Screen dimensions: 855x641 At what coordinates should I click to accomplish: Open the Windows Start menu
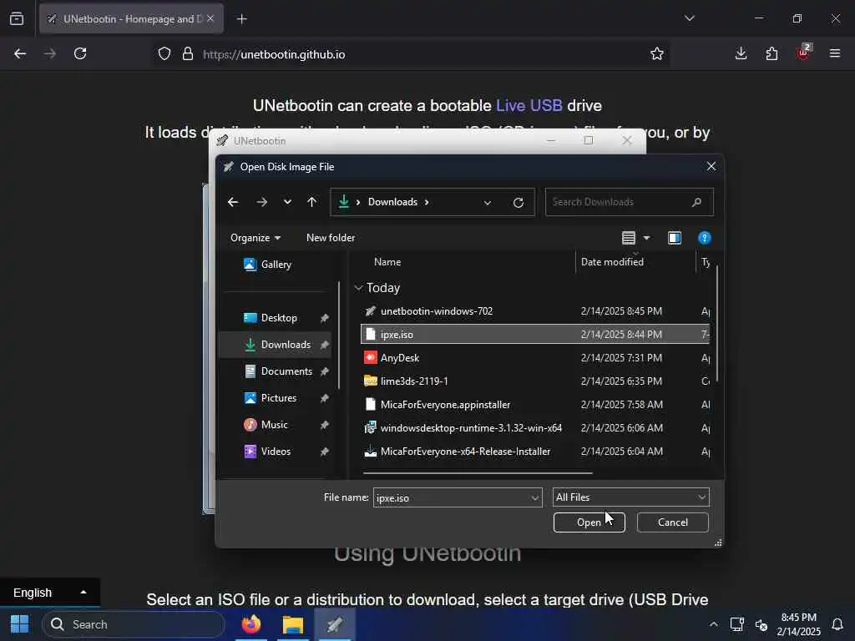pyautogui.click(x=20, y=624)
